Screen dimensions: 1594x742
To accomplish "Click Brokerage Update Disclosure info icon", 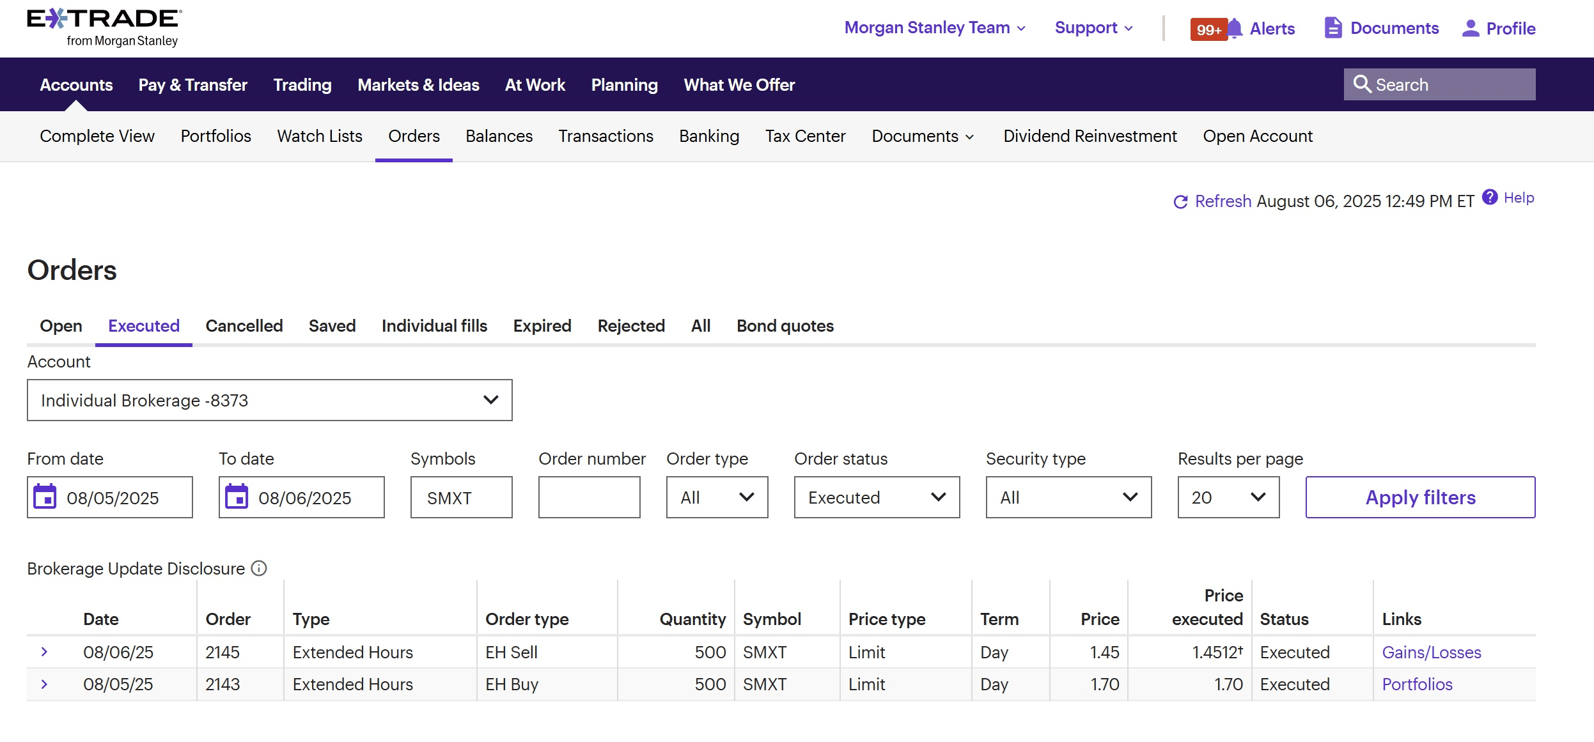I will click(x=259, y=568).
